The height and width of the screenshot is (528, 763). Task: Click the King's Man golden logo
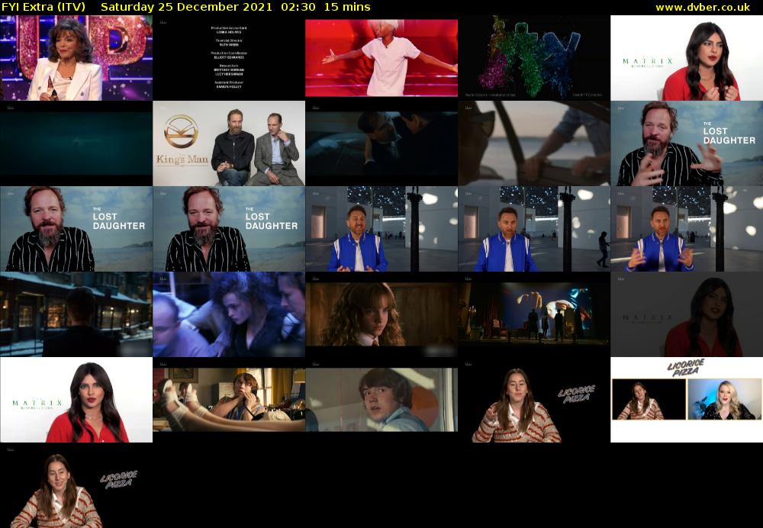tap(181, 131)
